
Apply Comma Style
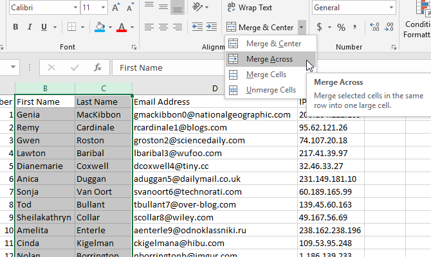(355, 27)
